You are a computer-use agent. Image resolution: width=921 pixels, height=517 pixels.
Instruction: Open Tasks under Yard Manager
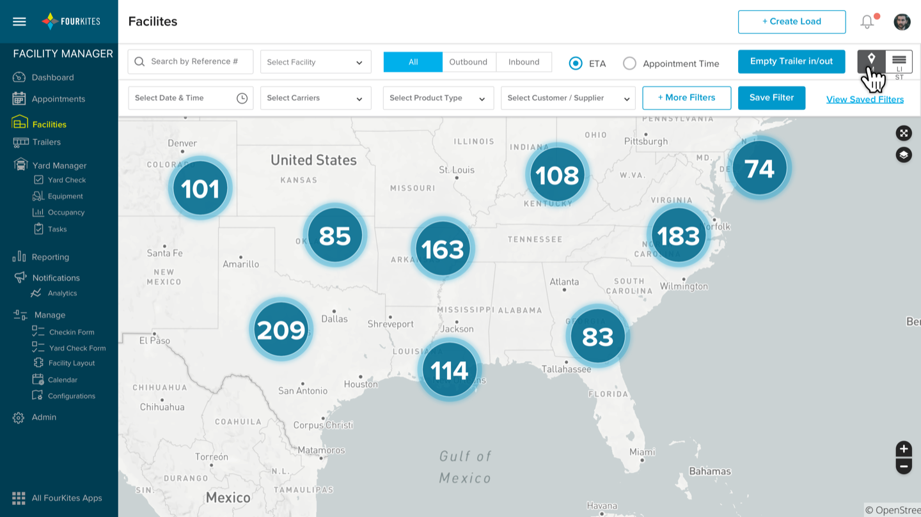click(57, 229)
